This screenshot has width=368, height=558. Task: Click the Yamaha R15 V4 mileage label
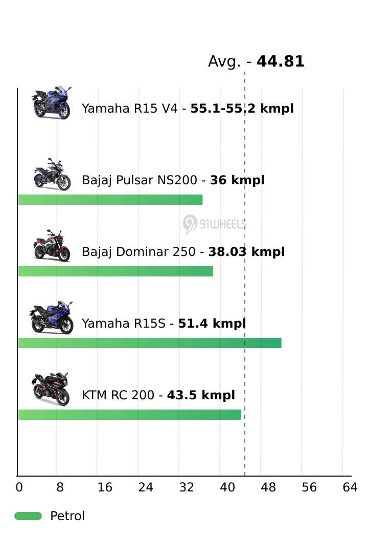point(188,109)
